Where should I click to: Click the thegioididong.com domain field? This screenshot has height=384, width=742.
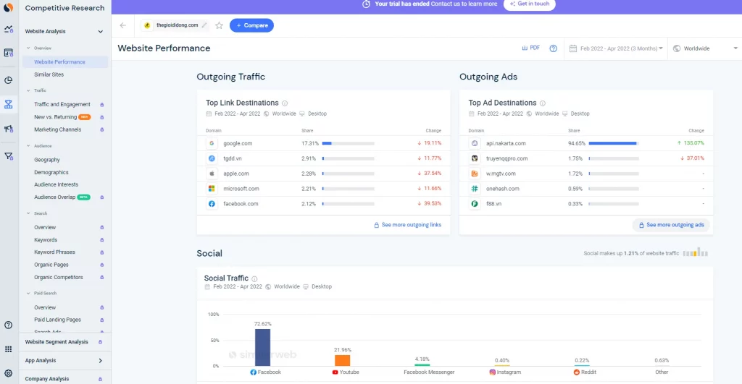pyautogui.click(x=175, y=25)
